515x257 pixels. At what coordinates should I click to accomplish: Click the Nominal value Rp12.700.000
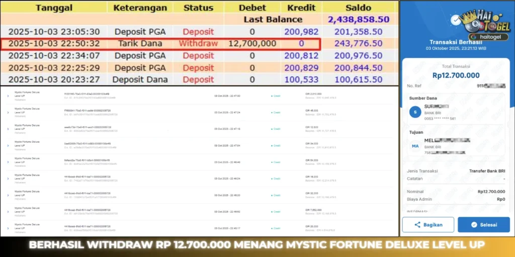coord(491,192)
